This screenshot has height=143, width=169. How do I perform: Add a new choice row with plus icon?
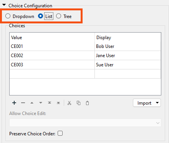coord(14,103)
